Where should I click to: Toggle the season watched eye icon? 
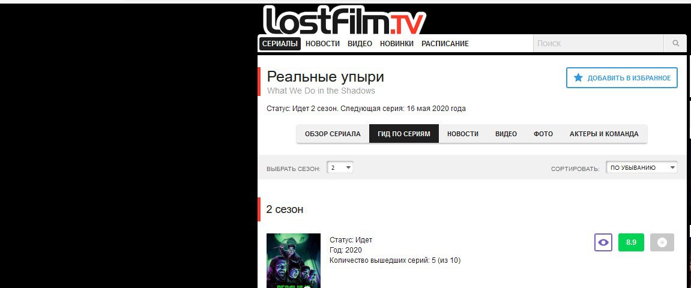coord(603,242)
